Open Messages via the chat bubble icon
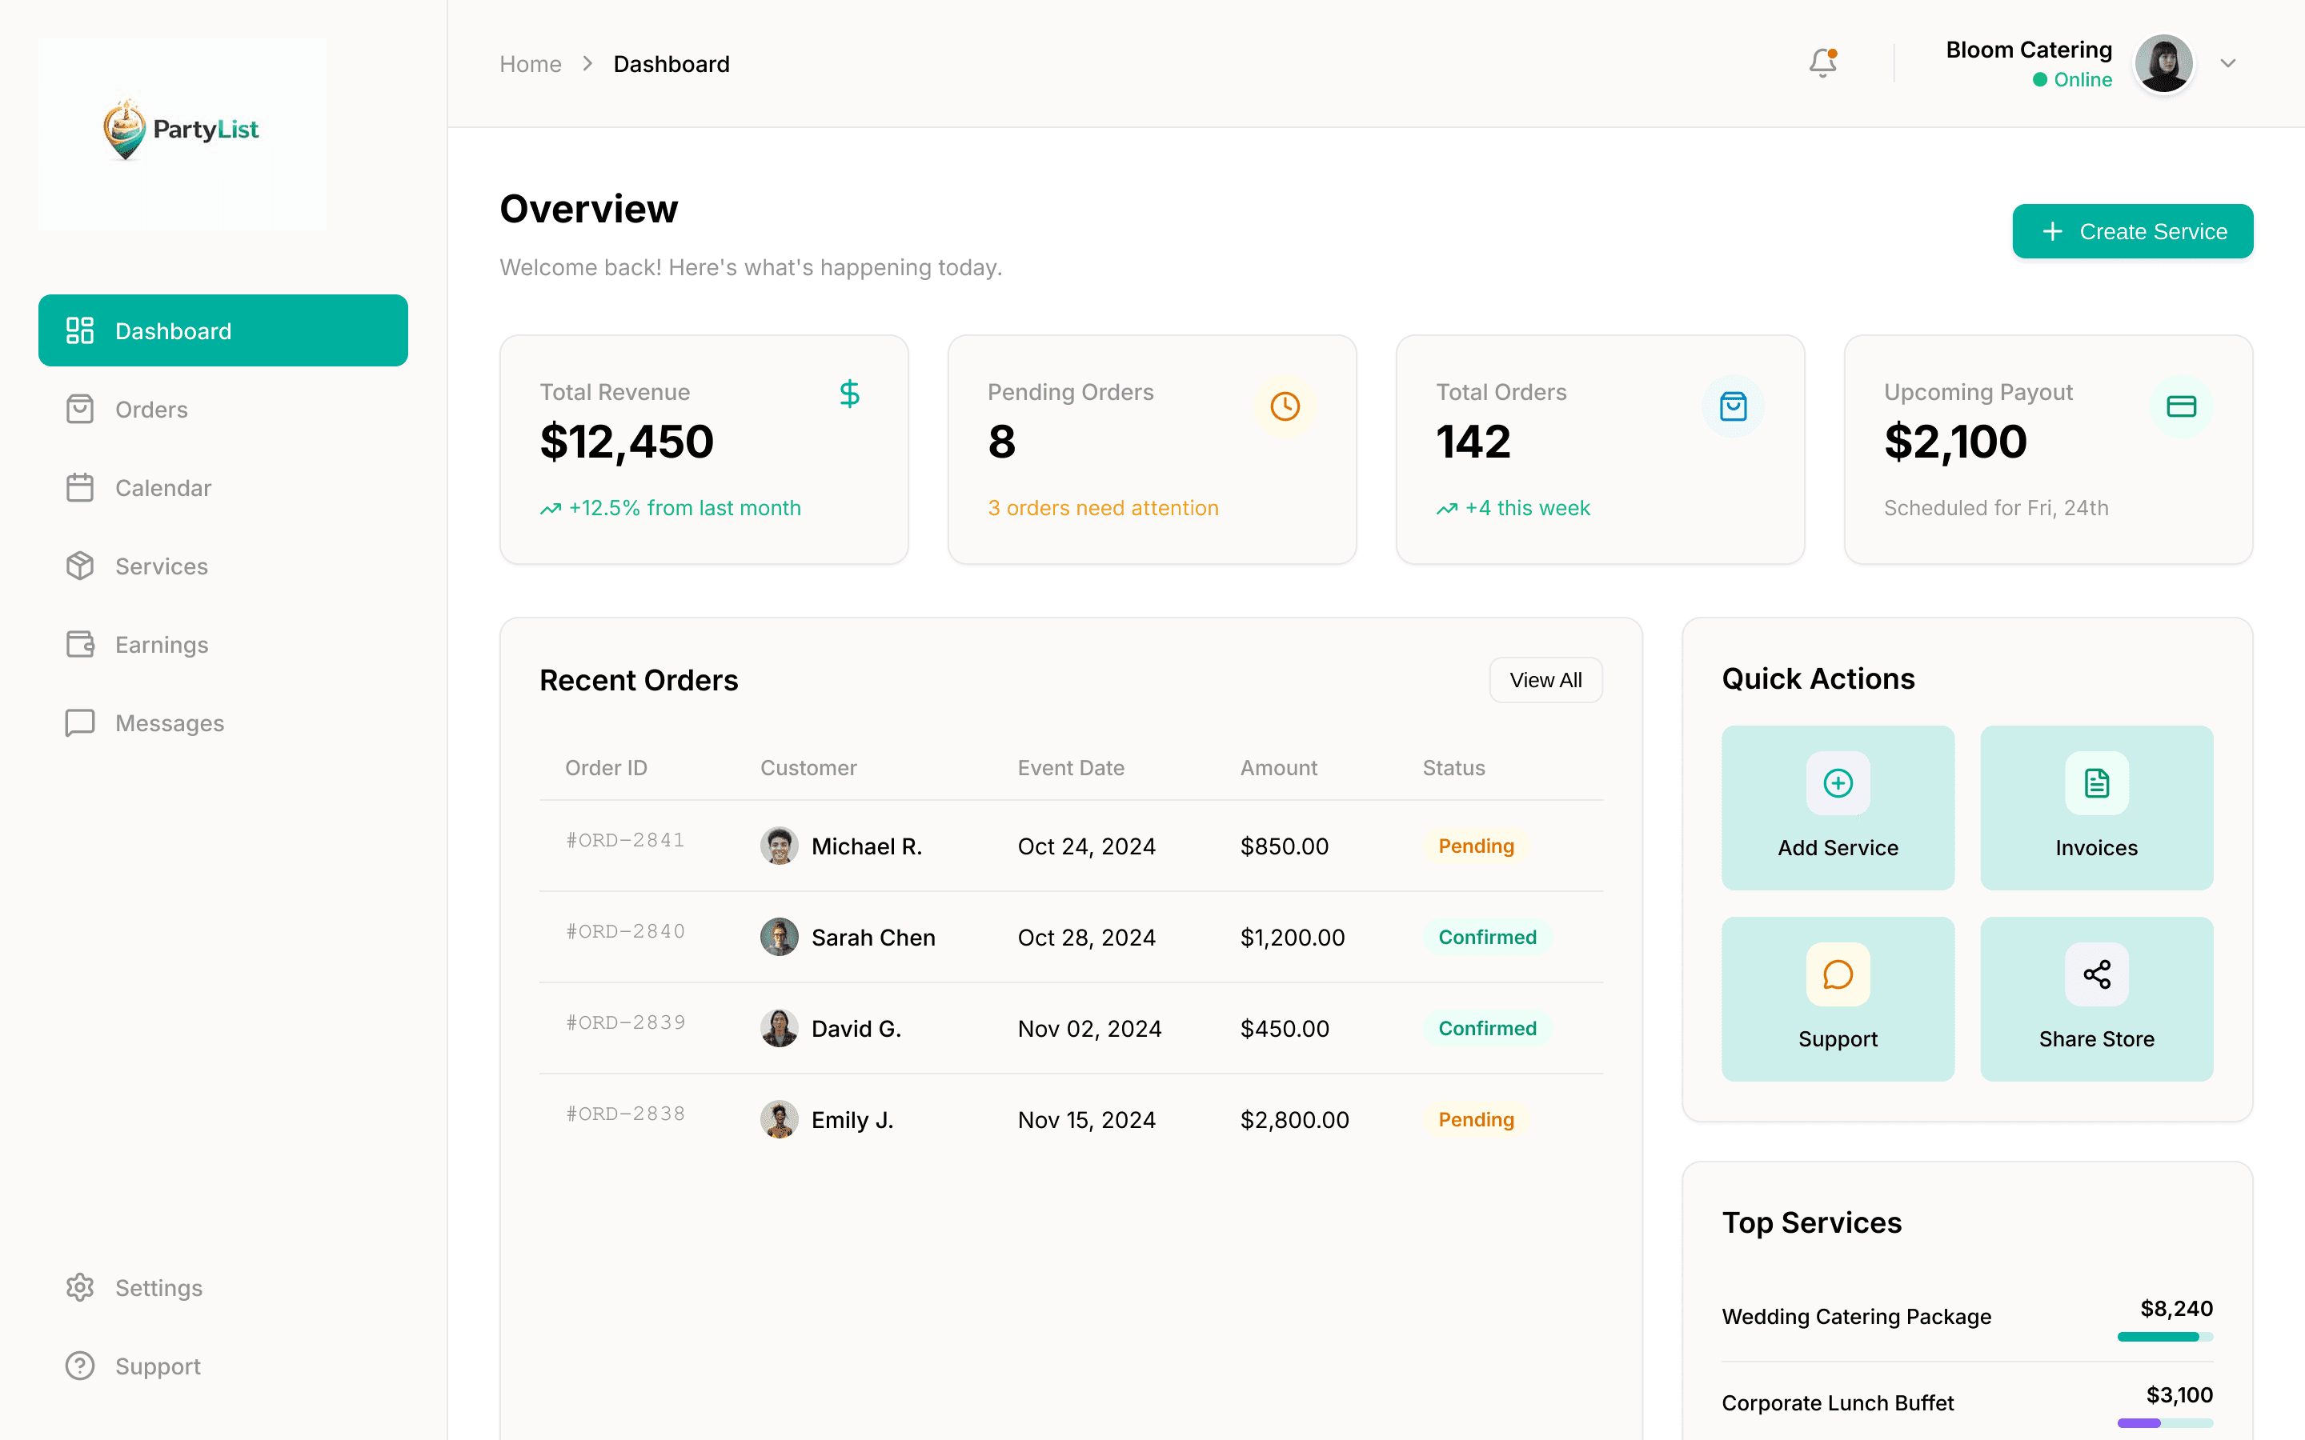The width and height of the screenshot is (2305, 1440). click(x=80, y=723)
